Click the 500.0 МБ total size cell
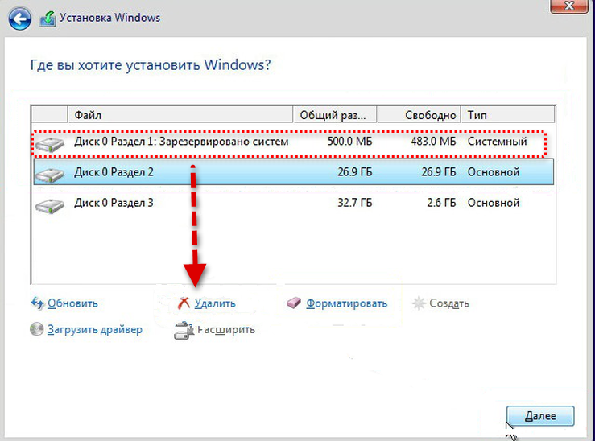The width and height of the screenshot is (595, 441). pyautogui.click(x=349, y=142)
